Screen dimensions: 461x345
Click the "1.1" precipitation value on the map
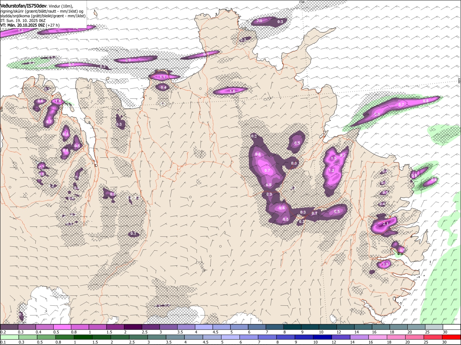coord(162,77)
